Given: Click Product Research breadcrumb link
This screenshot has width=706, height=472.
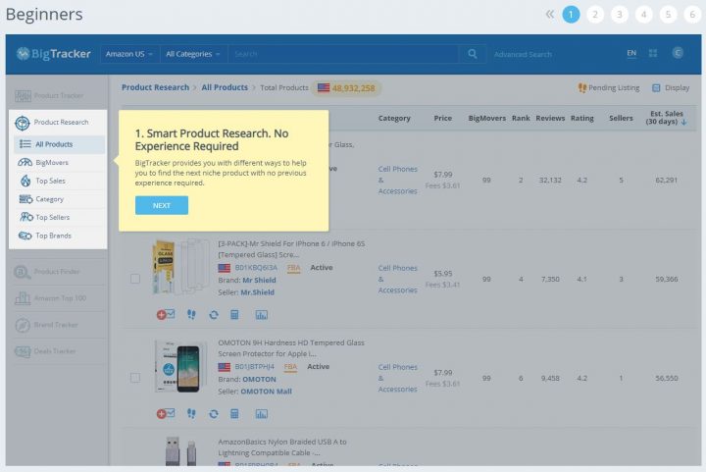Looking at the screenshot, I should [x=155, y=87].
